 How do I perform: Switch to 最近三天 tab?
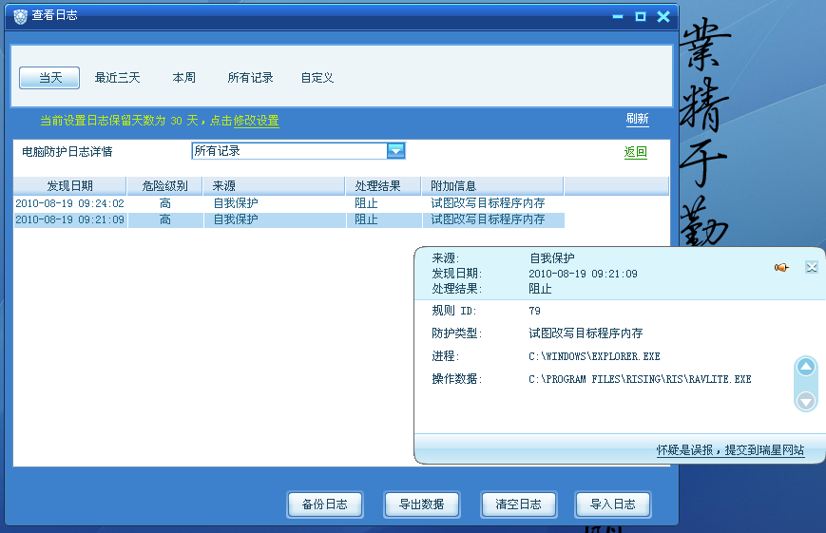coord(118,78)
